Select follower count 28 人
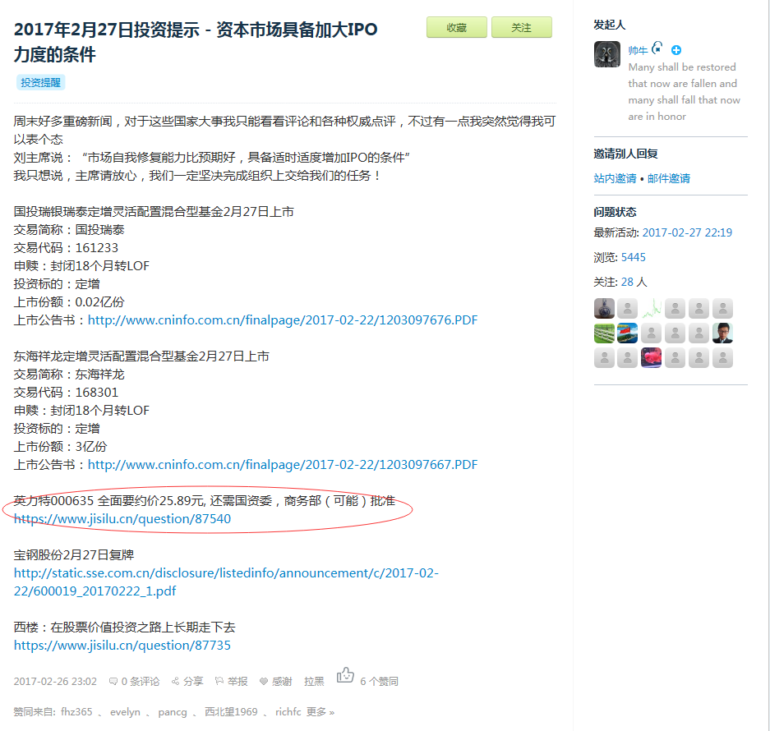This screenshot has width=770, height=731. pos(634,282)
